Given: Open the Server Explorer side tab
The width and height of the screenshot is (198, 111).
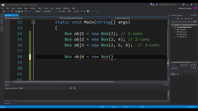Looking at the screenshot, I should click(2, 19).
